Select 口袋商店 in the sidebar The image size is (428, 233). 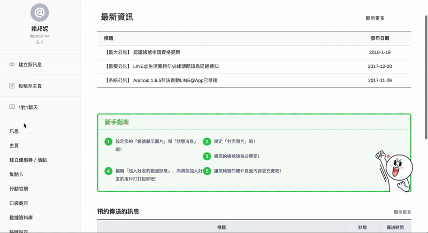(x=19, y=203)
